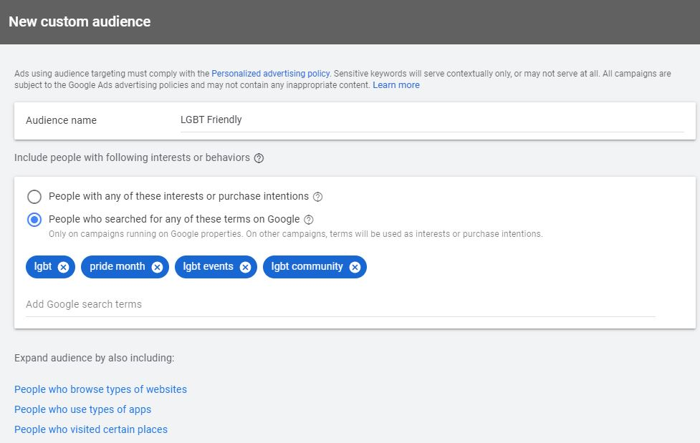This screenshot has width=700, height=443.
Task: Open the Personalized advertising policy link
Action: 270,73
